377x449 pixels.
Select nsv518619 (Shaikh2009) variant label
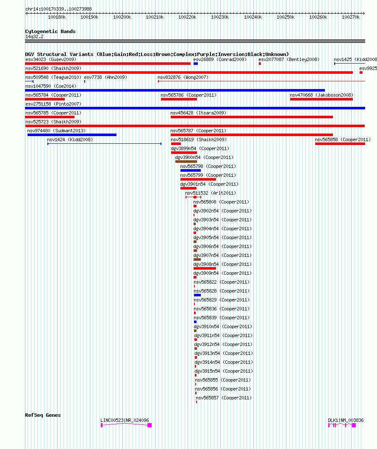pos(199,140)
